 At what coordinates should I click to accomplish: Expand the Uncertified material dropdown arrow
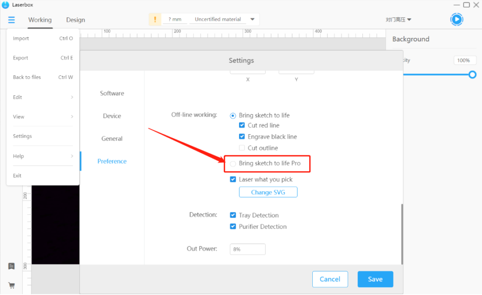coord(252,19)
